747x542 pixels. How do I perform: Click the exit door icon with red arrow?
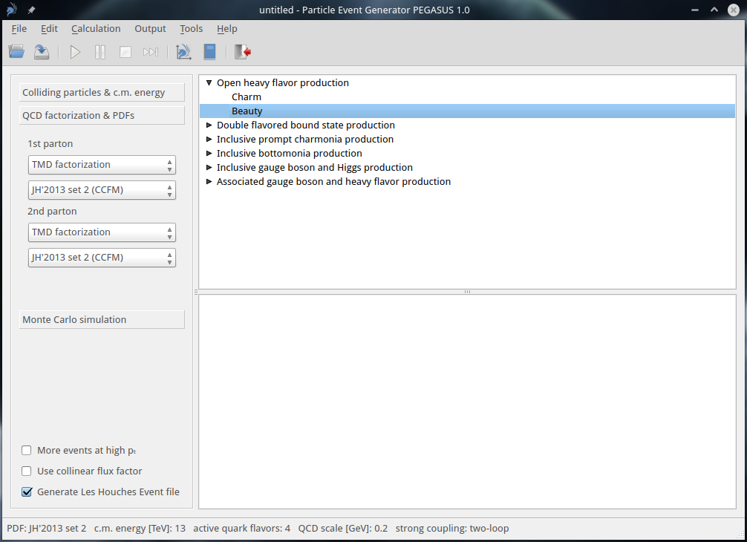(x=243, y=52)
